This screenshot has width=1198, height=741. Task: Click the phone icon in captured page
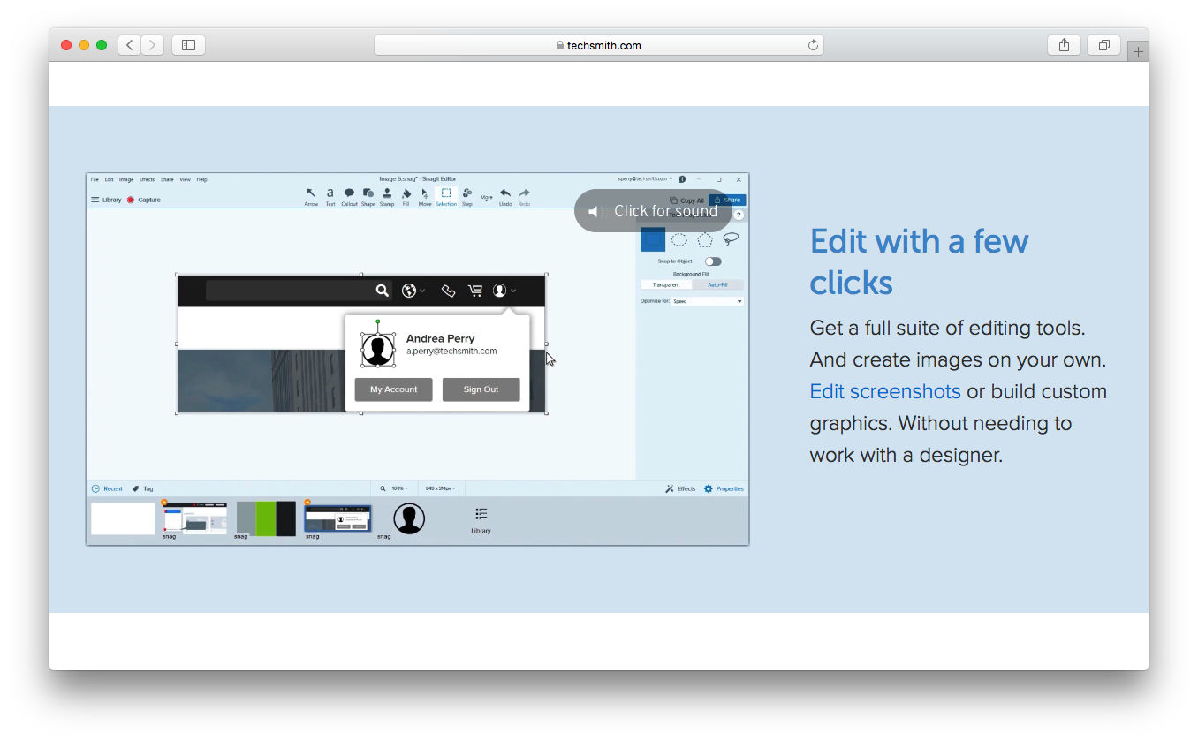pos(448,291)
